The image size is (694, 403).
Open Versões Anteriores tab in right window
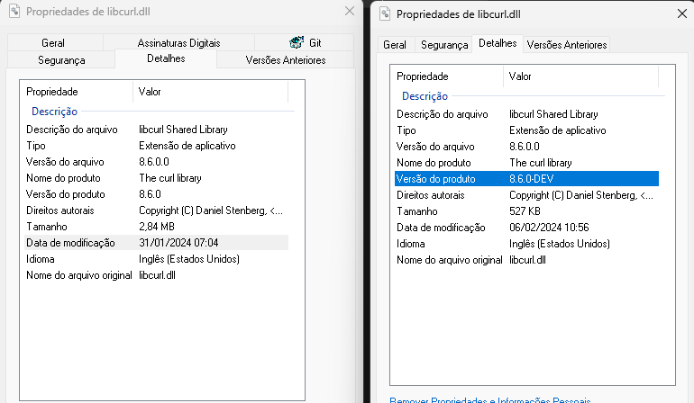tap(567, 45)
